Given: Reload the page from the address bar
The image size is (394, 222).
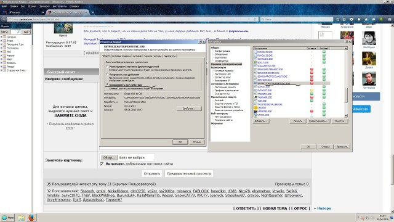Looking at the screenshot, I should (255, 19).
